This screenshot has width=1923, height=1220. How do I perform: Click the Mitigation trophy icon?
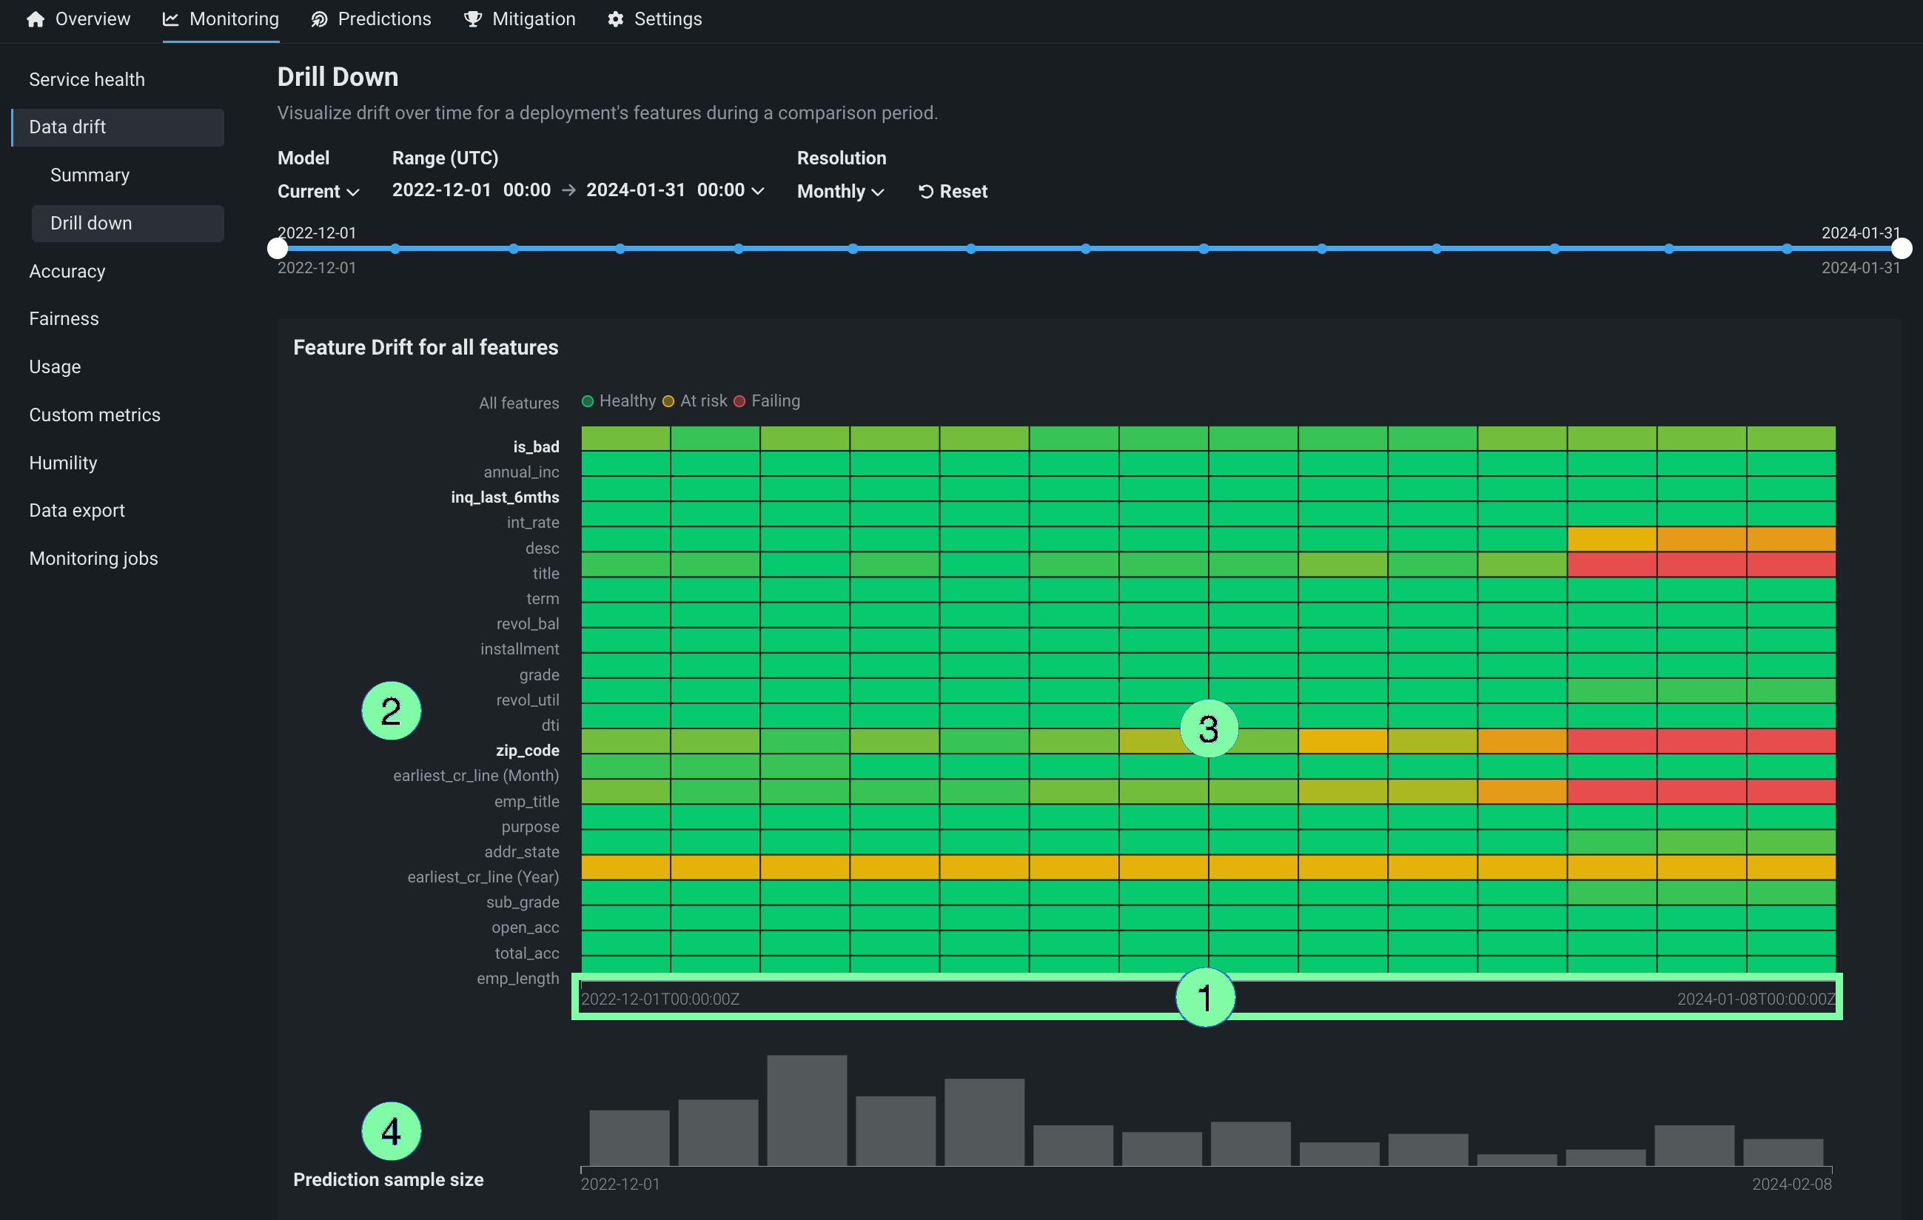point(473,19)
